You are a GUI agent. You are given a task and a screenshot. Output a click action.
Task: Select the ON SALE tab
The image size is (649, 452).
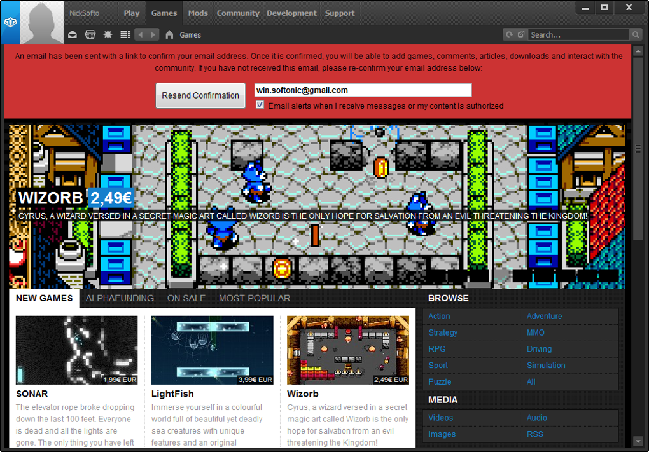[x=186, y=298]
